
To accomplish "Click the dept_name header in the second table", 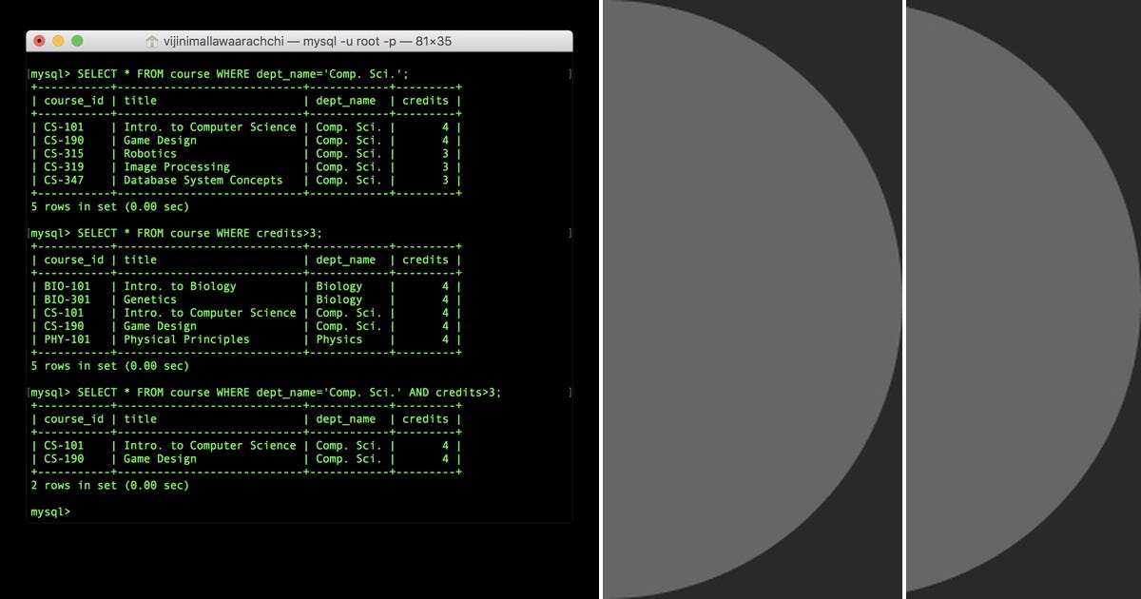I will click(x=347, y=259).
